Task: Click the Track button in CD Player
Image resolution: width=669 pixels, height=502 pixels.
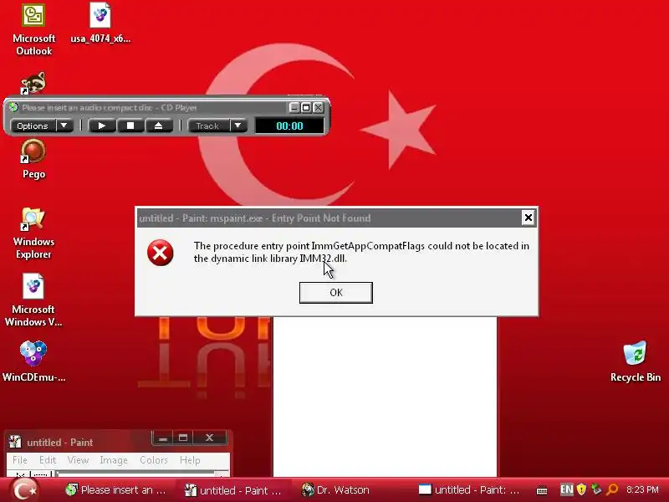Action: coord(207,126)
